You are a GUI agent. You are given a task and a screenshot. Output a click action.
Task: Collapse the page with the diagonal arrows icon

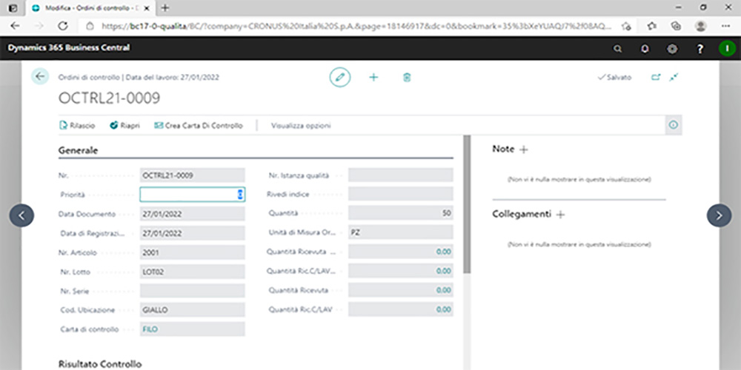tap(674, 77)
